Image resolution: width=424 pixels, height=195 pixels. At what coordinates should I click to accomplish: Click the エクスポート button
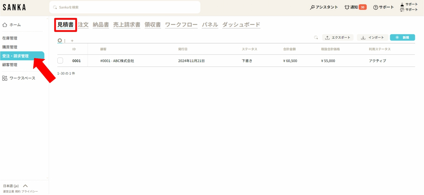point(338,37)
